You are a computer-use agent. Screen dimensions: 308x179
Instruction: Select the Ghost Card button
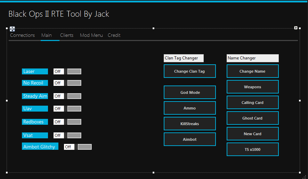tap(253, 118)
